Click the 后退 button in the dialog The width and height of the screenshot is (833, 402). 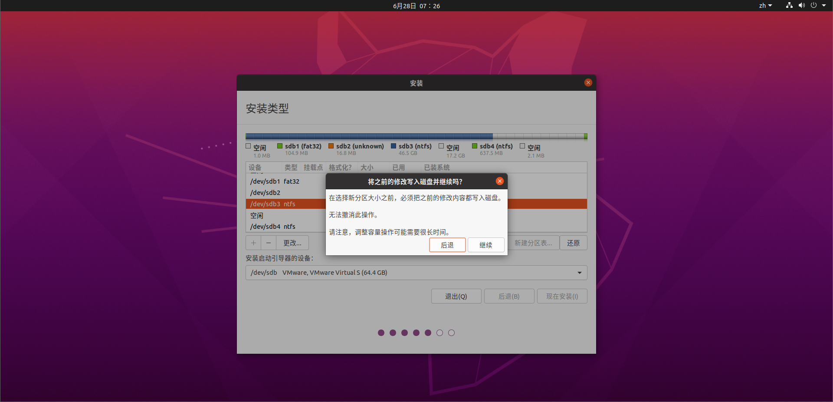click(447, 245)
